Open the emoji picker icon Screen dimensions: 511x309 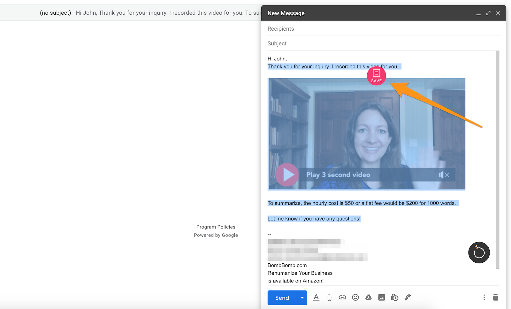[355, 297]
